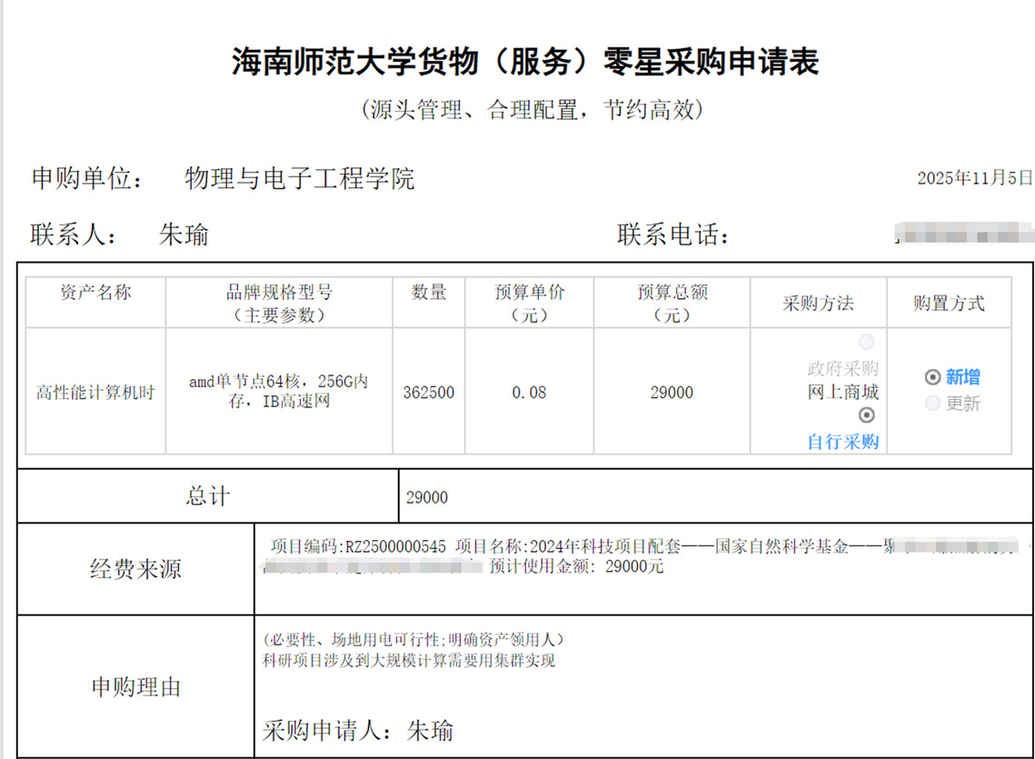Click the quantity value 362500
Screen dimensions: 1035x759
(x=429, y=393)
